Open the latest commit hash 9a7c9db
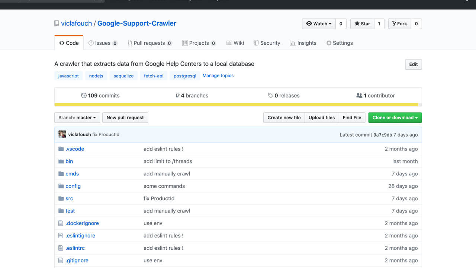 coord(383,135)
